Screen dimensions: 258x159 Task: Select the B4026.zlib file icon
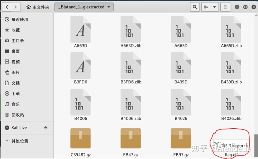[x=231, y=102]
